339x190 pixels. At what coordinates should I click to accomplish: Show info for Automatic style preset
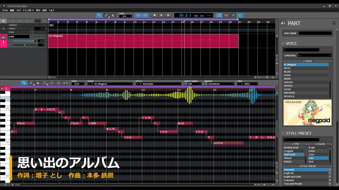pyautogui.click(x=330, y=170)
